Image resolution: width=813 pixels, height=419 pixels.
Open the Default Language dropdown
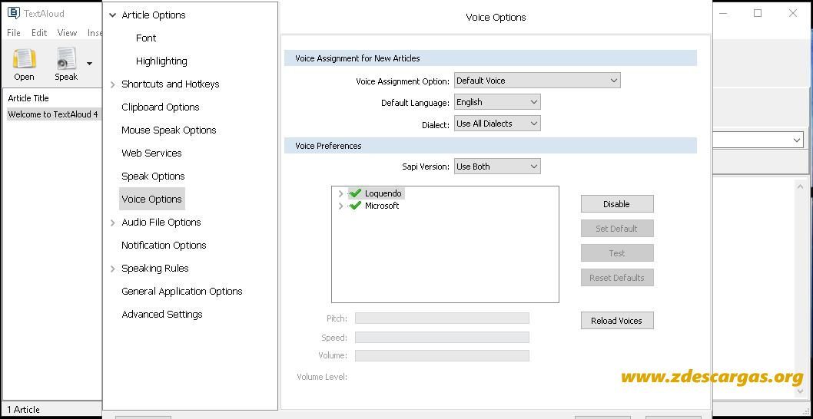(497, 102)
